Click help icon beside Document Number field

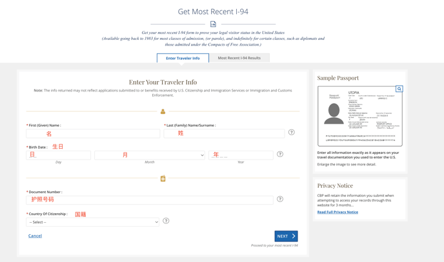[280, 199]
